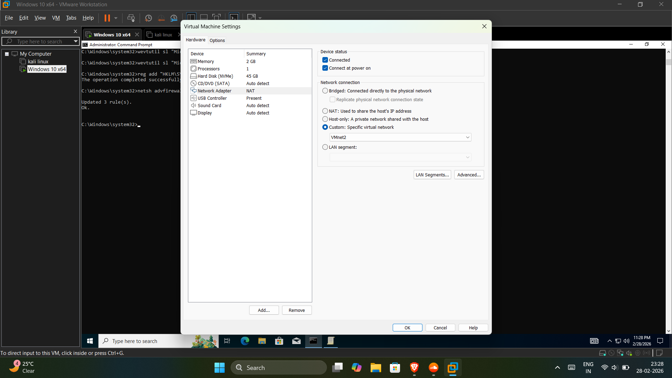Click the Revert to Snapshot icon
The height and width of the screenshot is (378, 672).
tap(161, 18)
